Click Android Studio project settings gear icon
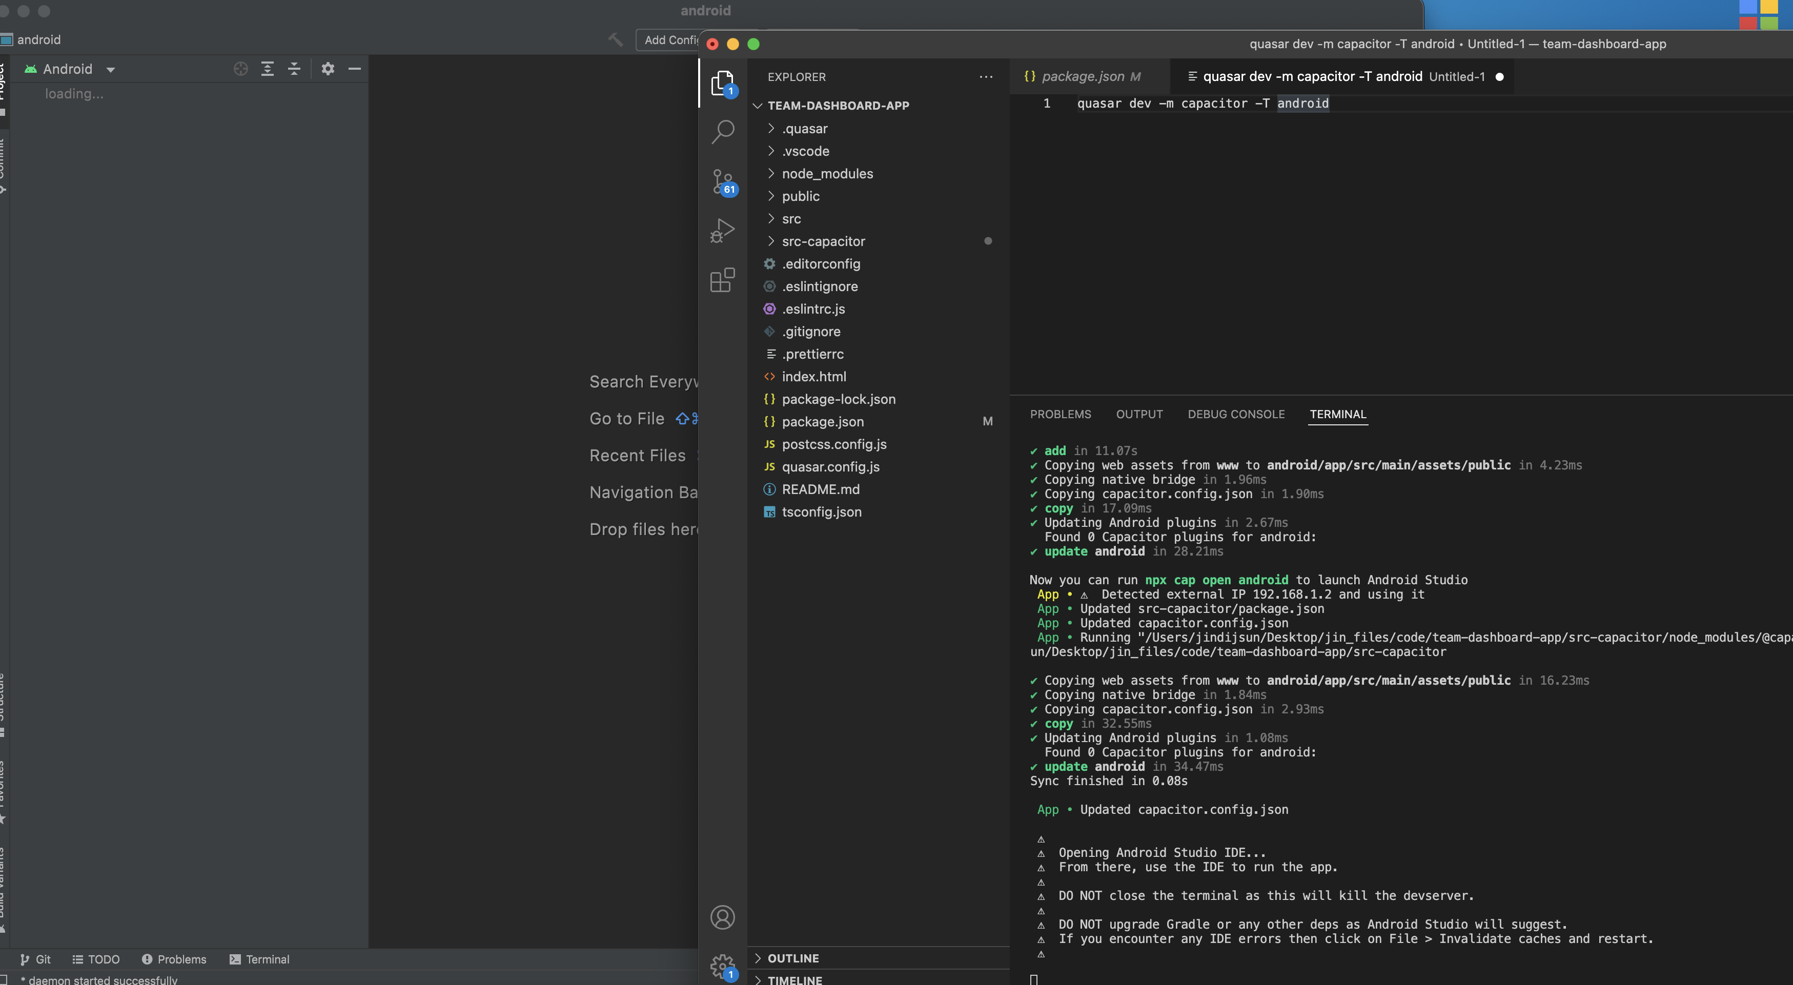 (x=328, y=69)
